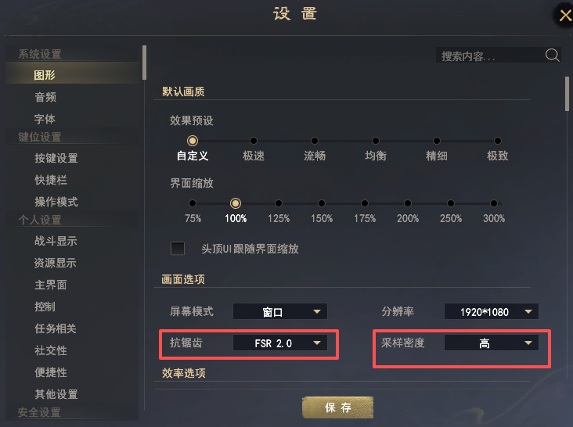Click the 保存 button
Image resolution: width=573 pixels, height=427 pixels.
click(x=337, y=407)
